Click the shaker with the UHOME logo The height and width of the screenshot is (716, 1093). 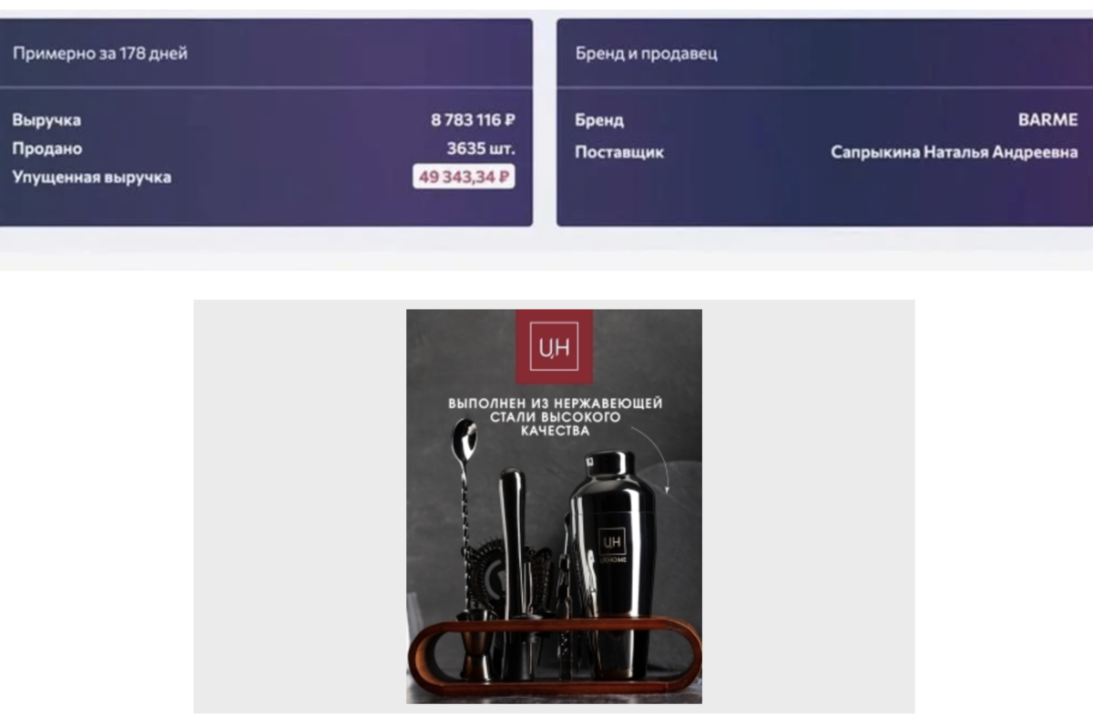612,565
